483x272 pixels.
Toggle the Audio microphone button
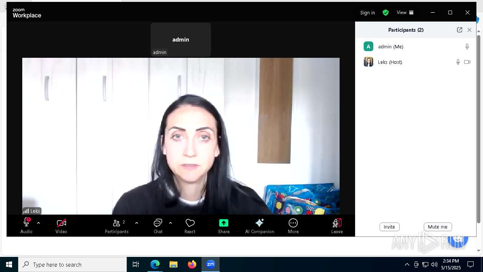coord(26,226)
